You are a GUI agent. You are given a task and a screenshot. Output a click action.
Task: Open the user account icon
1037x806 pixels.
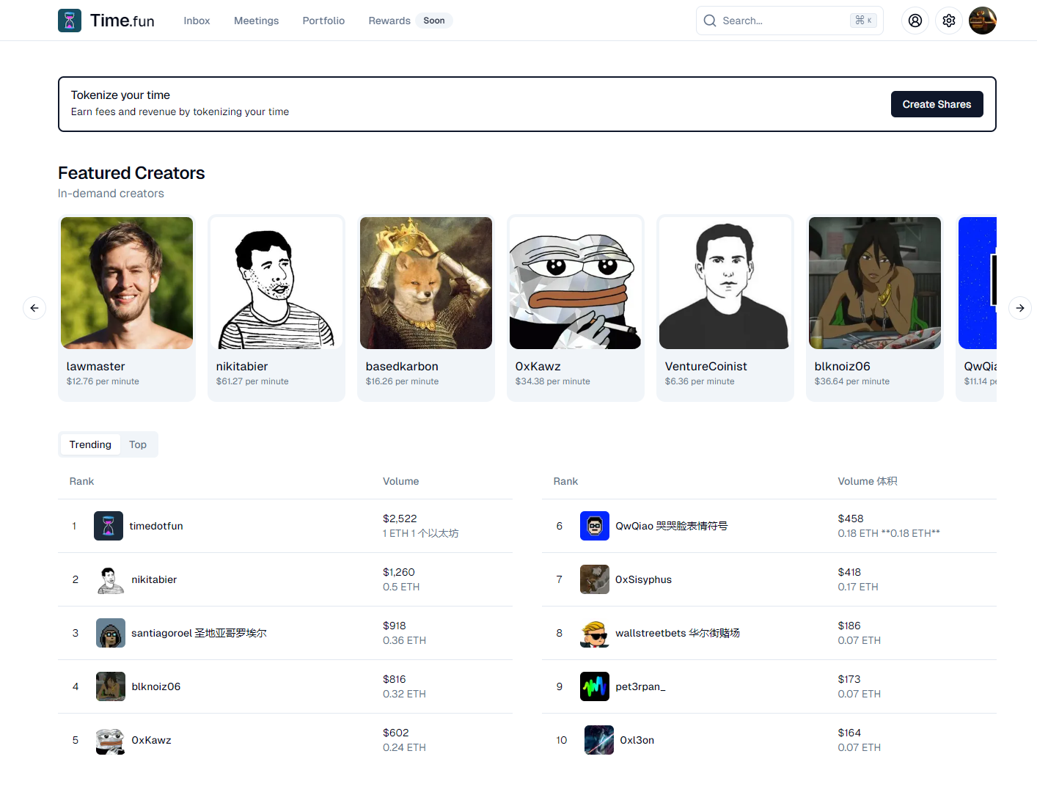point(915,21)
